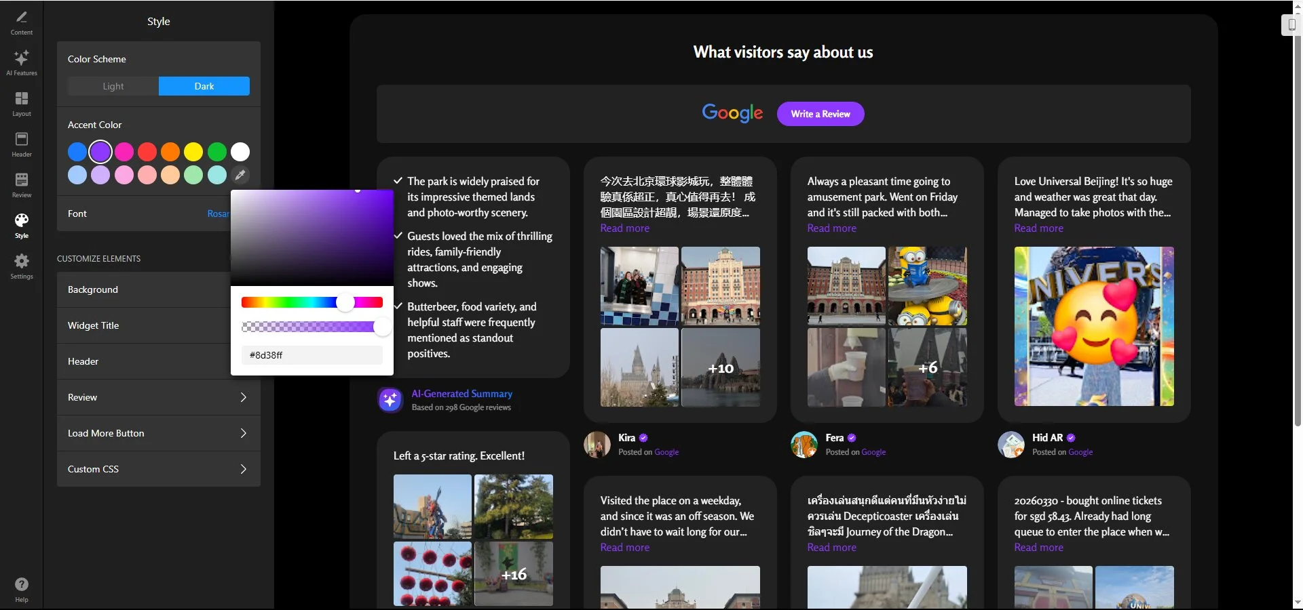Click Hid AR's profile avatar
This screenshot has width=1303, height=610.
pyautogui.click(x=1011, y=445)
